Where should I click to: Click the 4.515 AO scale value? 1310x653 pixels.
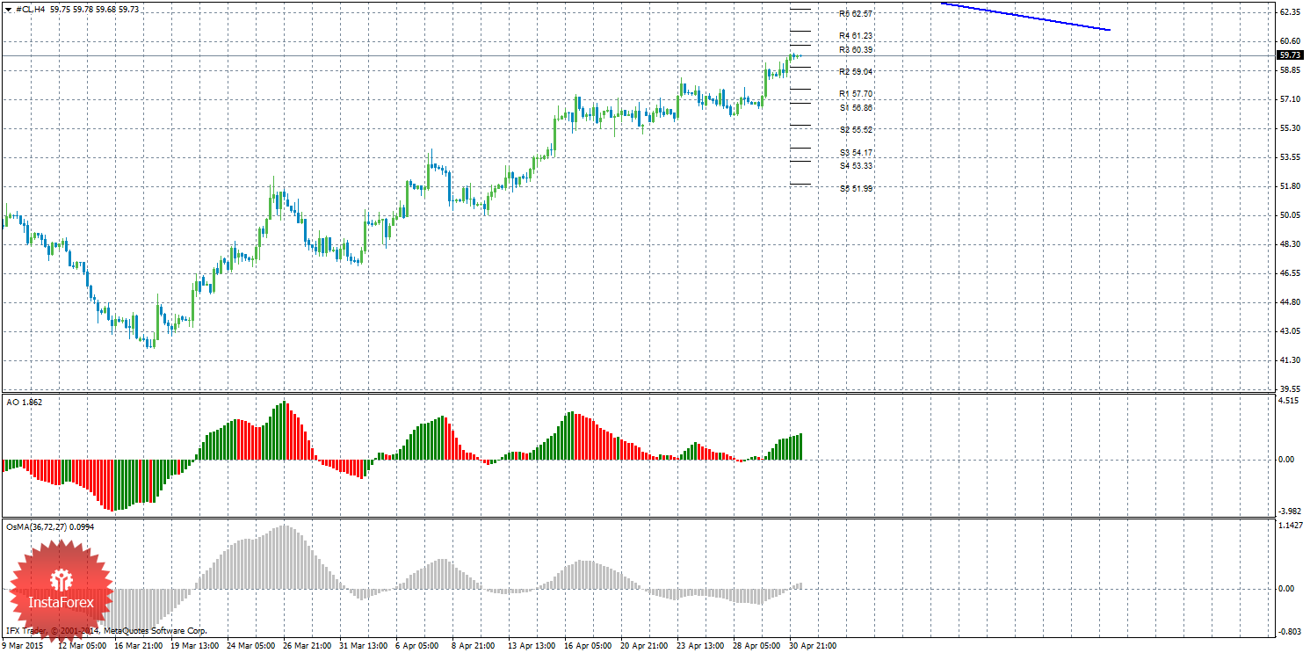[1288, 402]
